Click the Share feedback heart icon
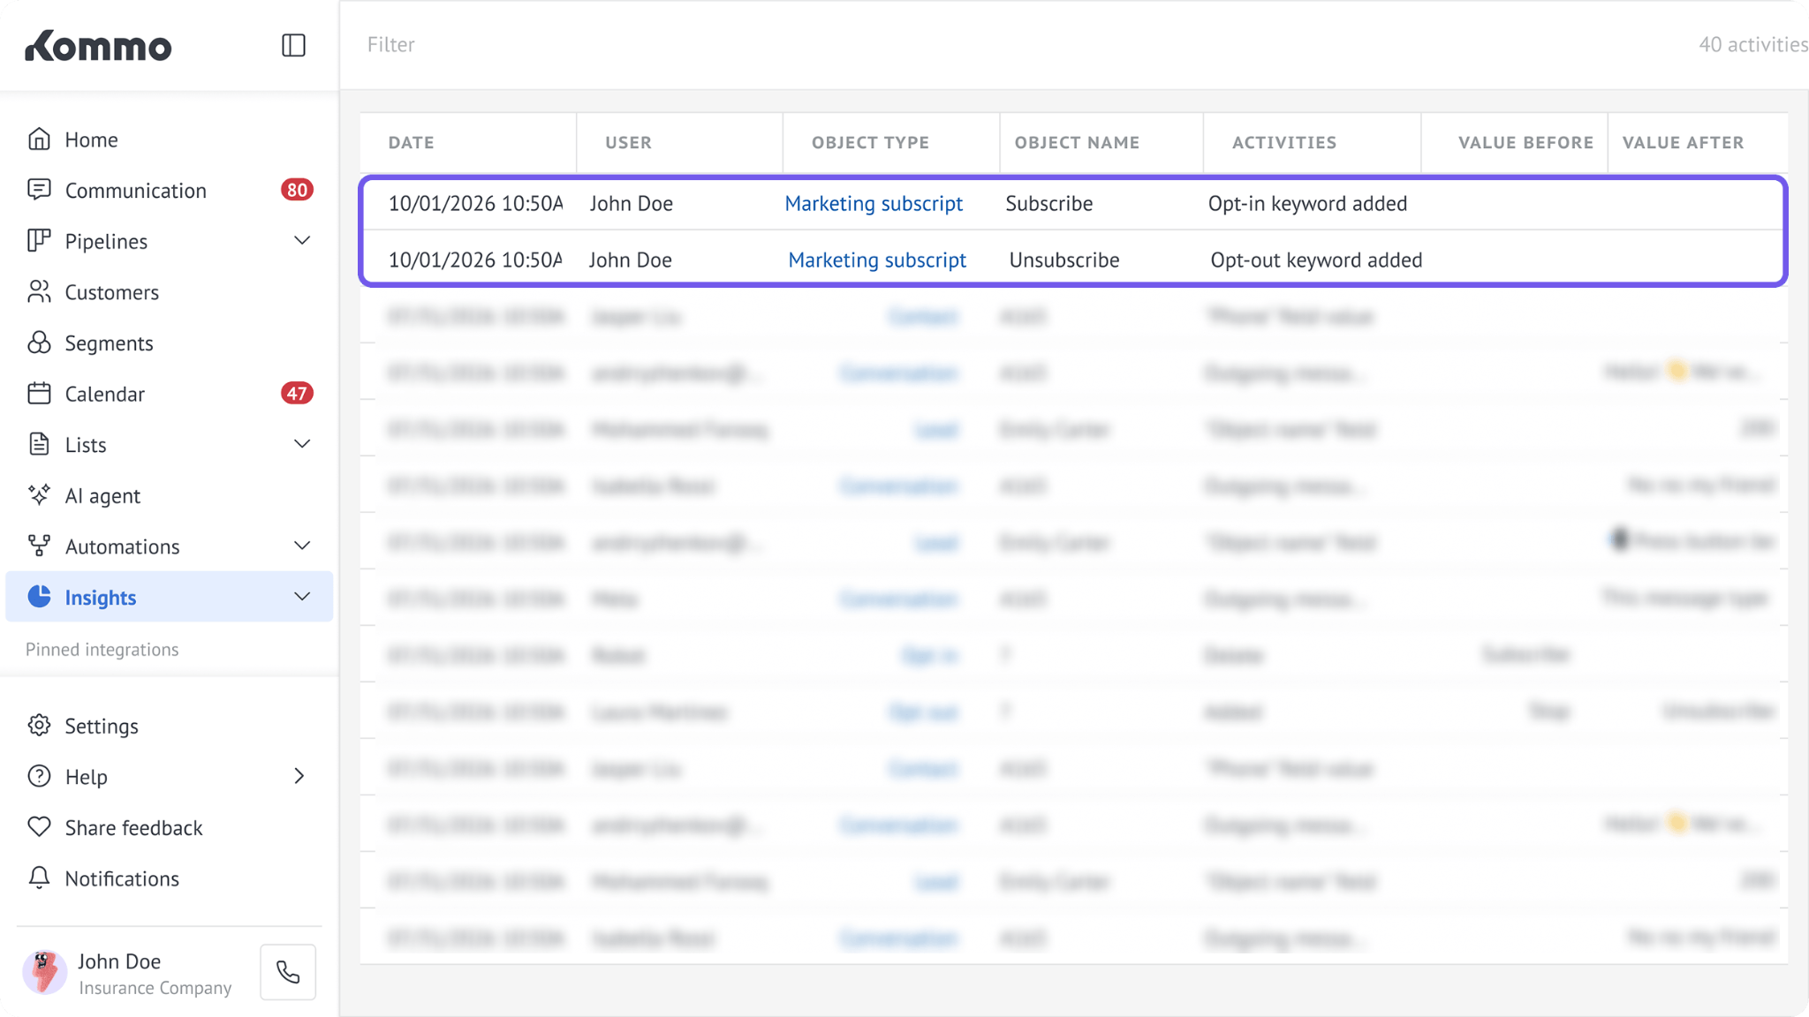Viewport: 1809px width, 1017px height. pos(39,827)
